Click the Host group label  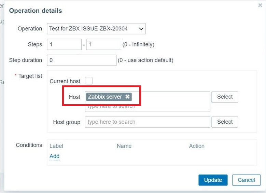pyautogui.click(x=67, y=122)
